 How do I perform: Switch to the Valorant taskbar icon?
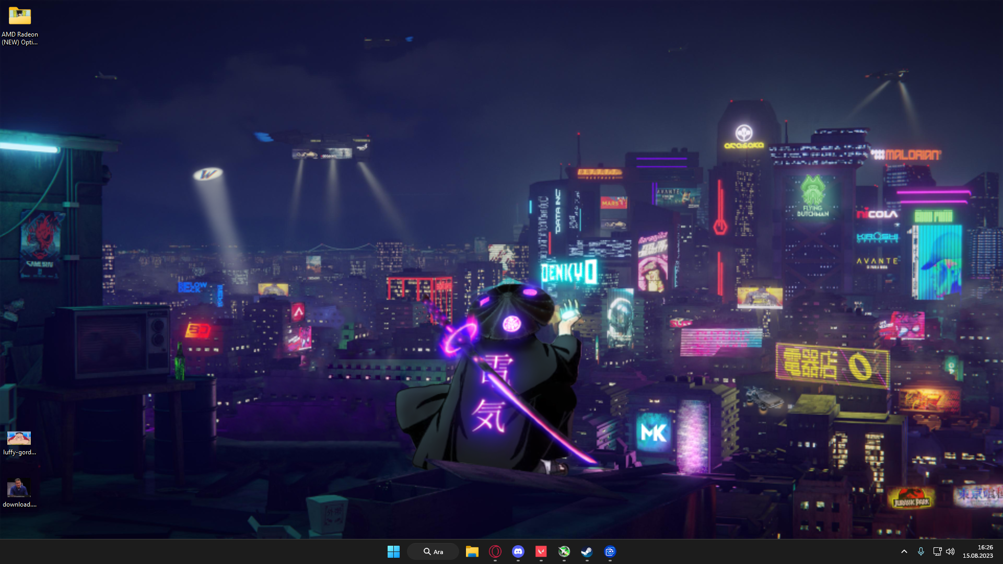tap(541, 551)
